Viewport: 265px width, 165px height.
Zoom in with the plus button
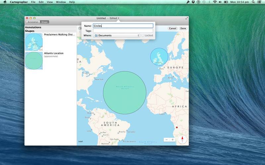click(173, 140)
